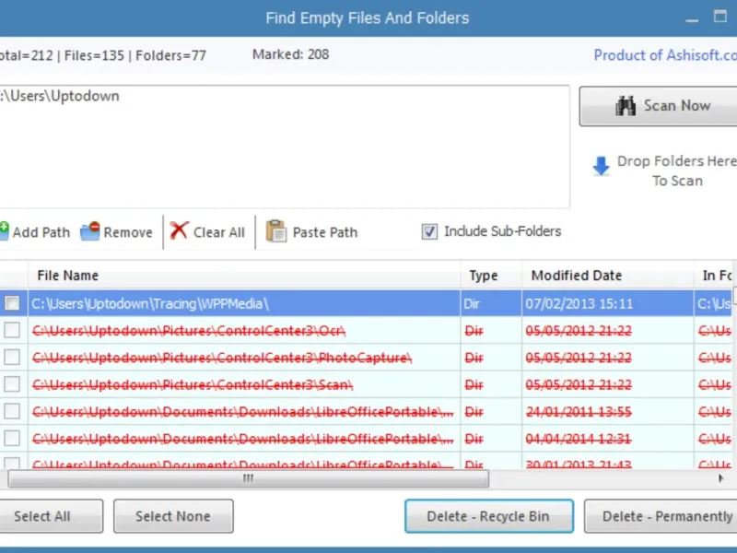Click the blue down arrow drop icon
This screenshot has height=553, width=737.
(x=601, y=167)
